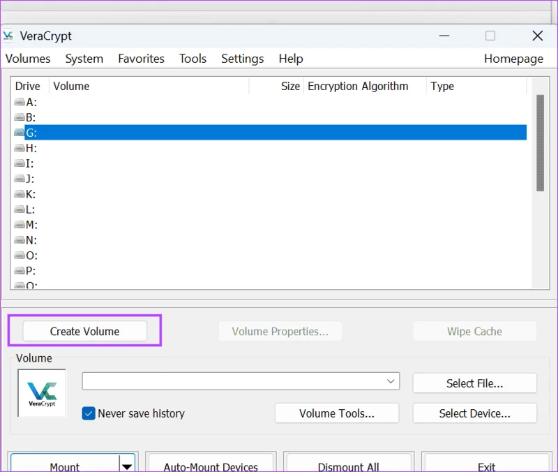Click the drive icon next to N:

click(20, 240)
